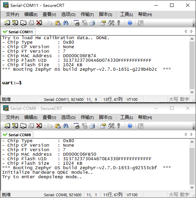Click scroll up arrow in COM8 terminal
The image size is (196, 198).
(x=192, y=142)
